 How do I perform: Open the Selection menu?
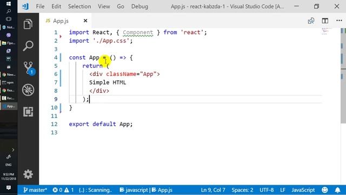pyautogui.click(x=79, y=6)
